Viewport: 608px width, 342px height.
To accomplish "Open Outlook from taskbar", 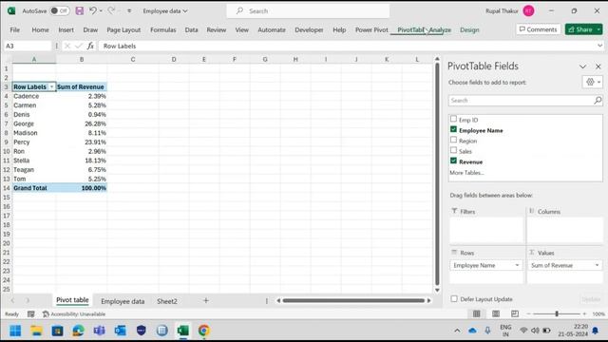I will click(121, 331).
